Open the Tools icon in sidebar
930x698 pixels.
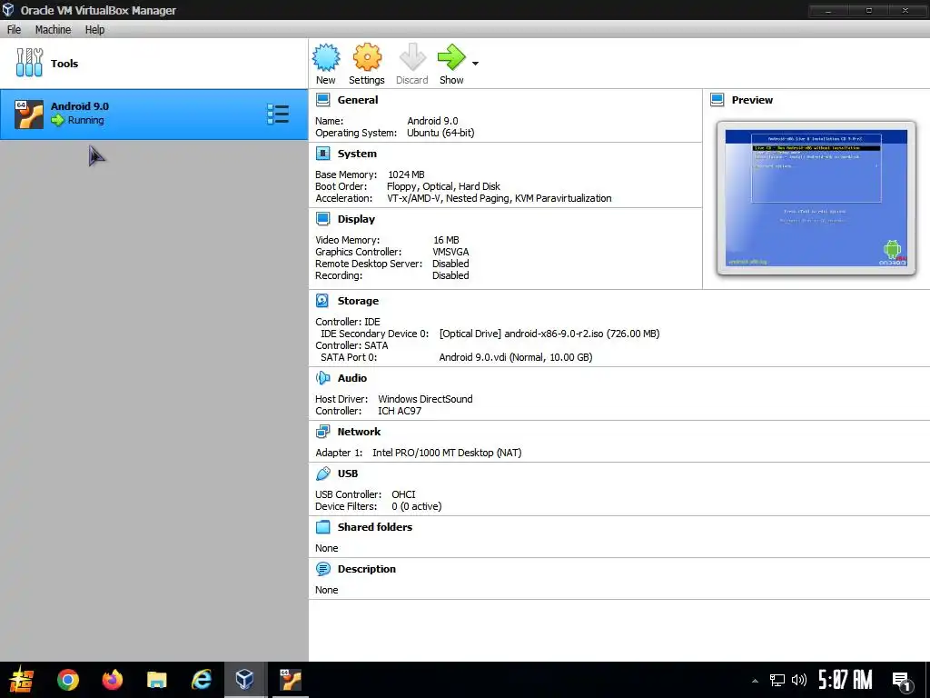[x=29, y=63]
